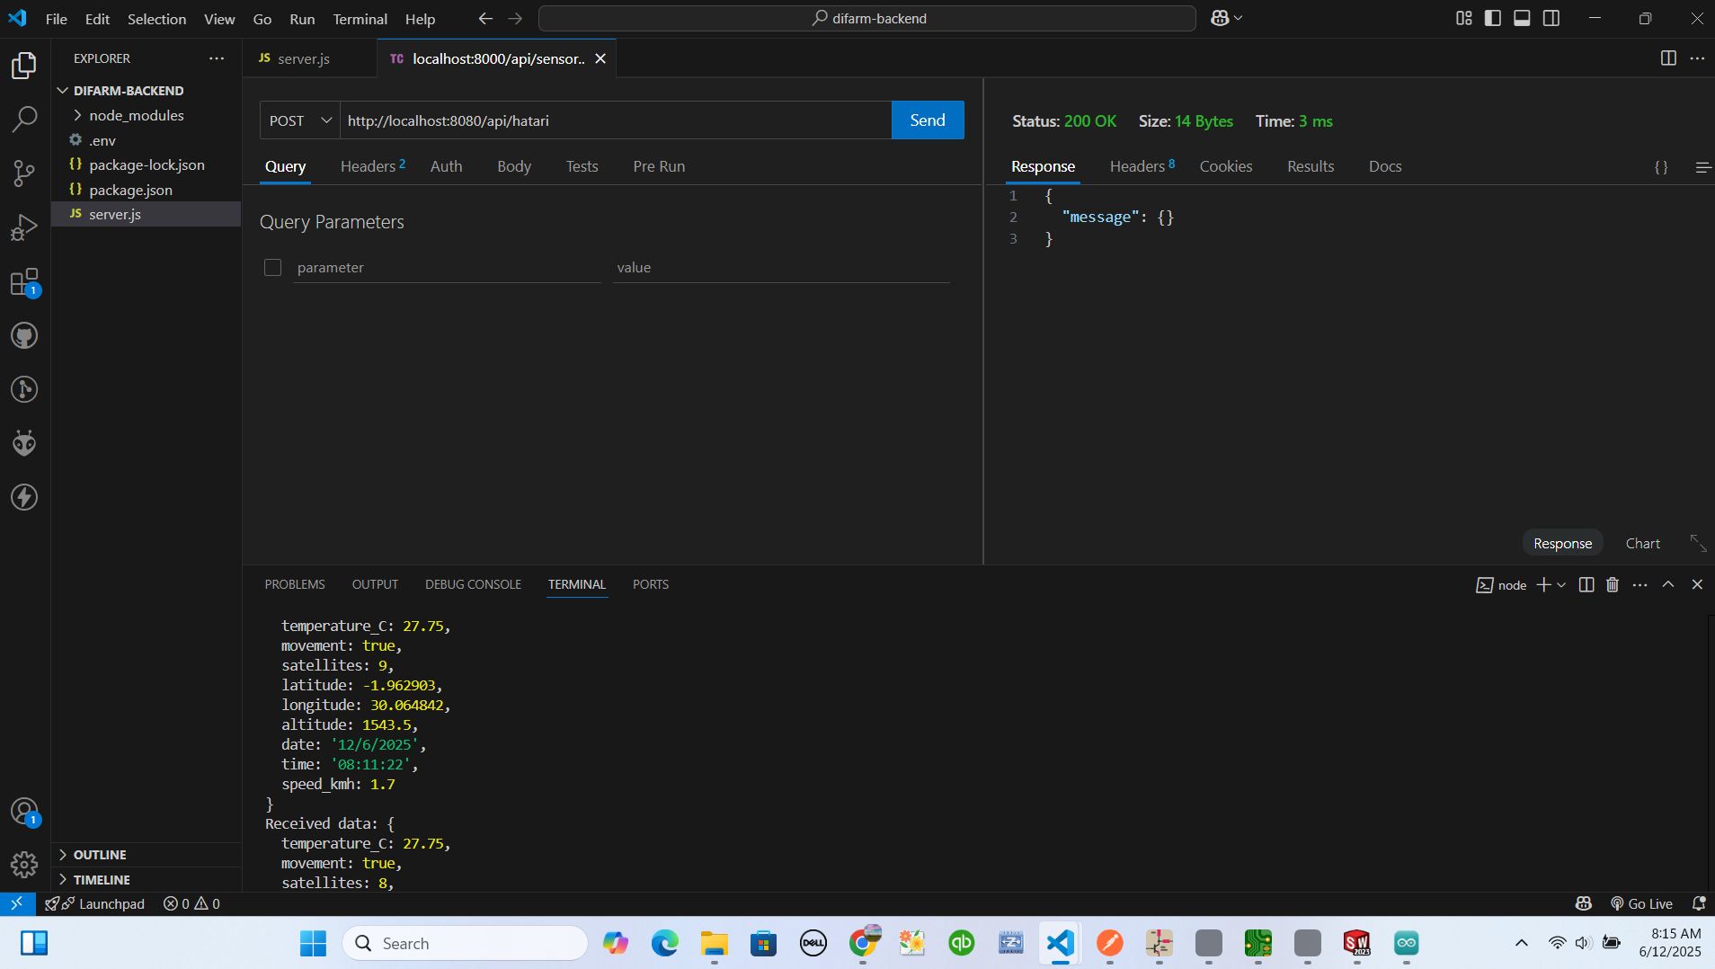Click Go Live in status bar
1715x969 pixels.
click(x=1641, y=904)
